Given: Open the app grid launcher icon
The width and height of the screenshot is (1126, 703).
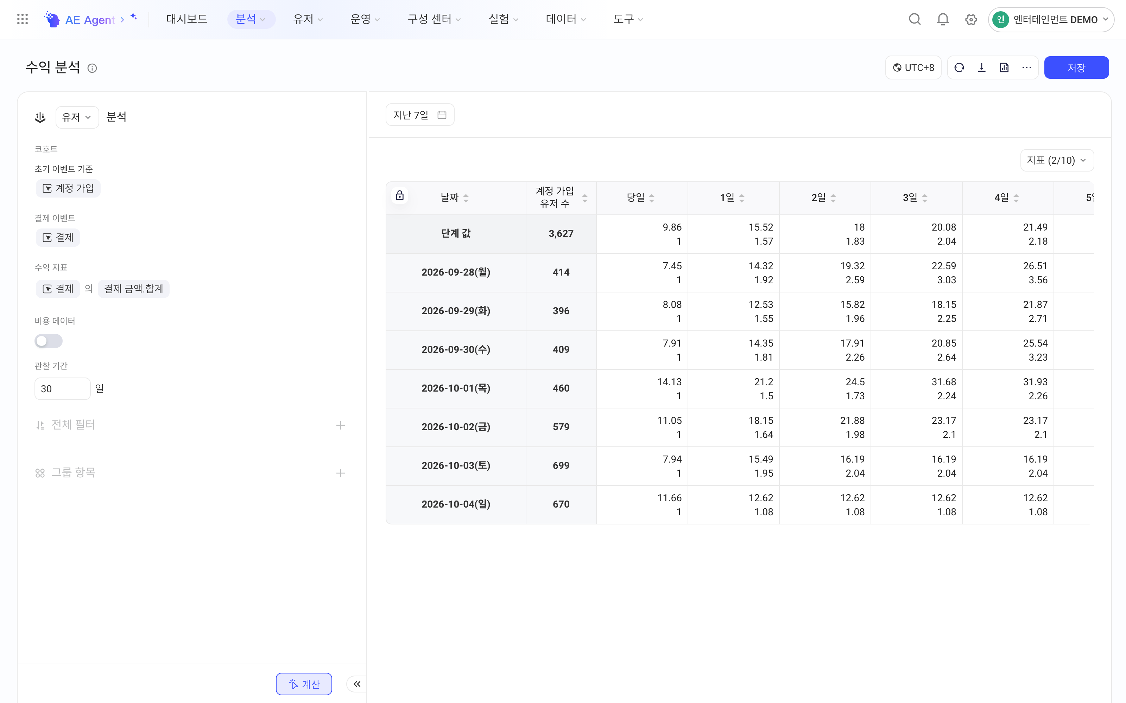Looking at the screenshot, I should click(22, 19).
